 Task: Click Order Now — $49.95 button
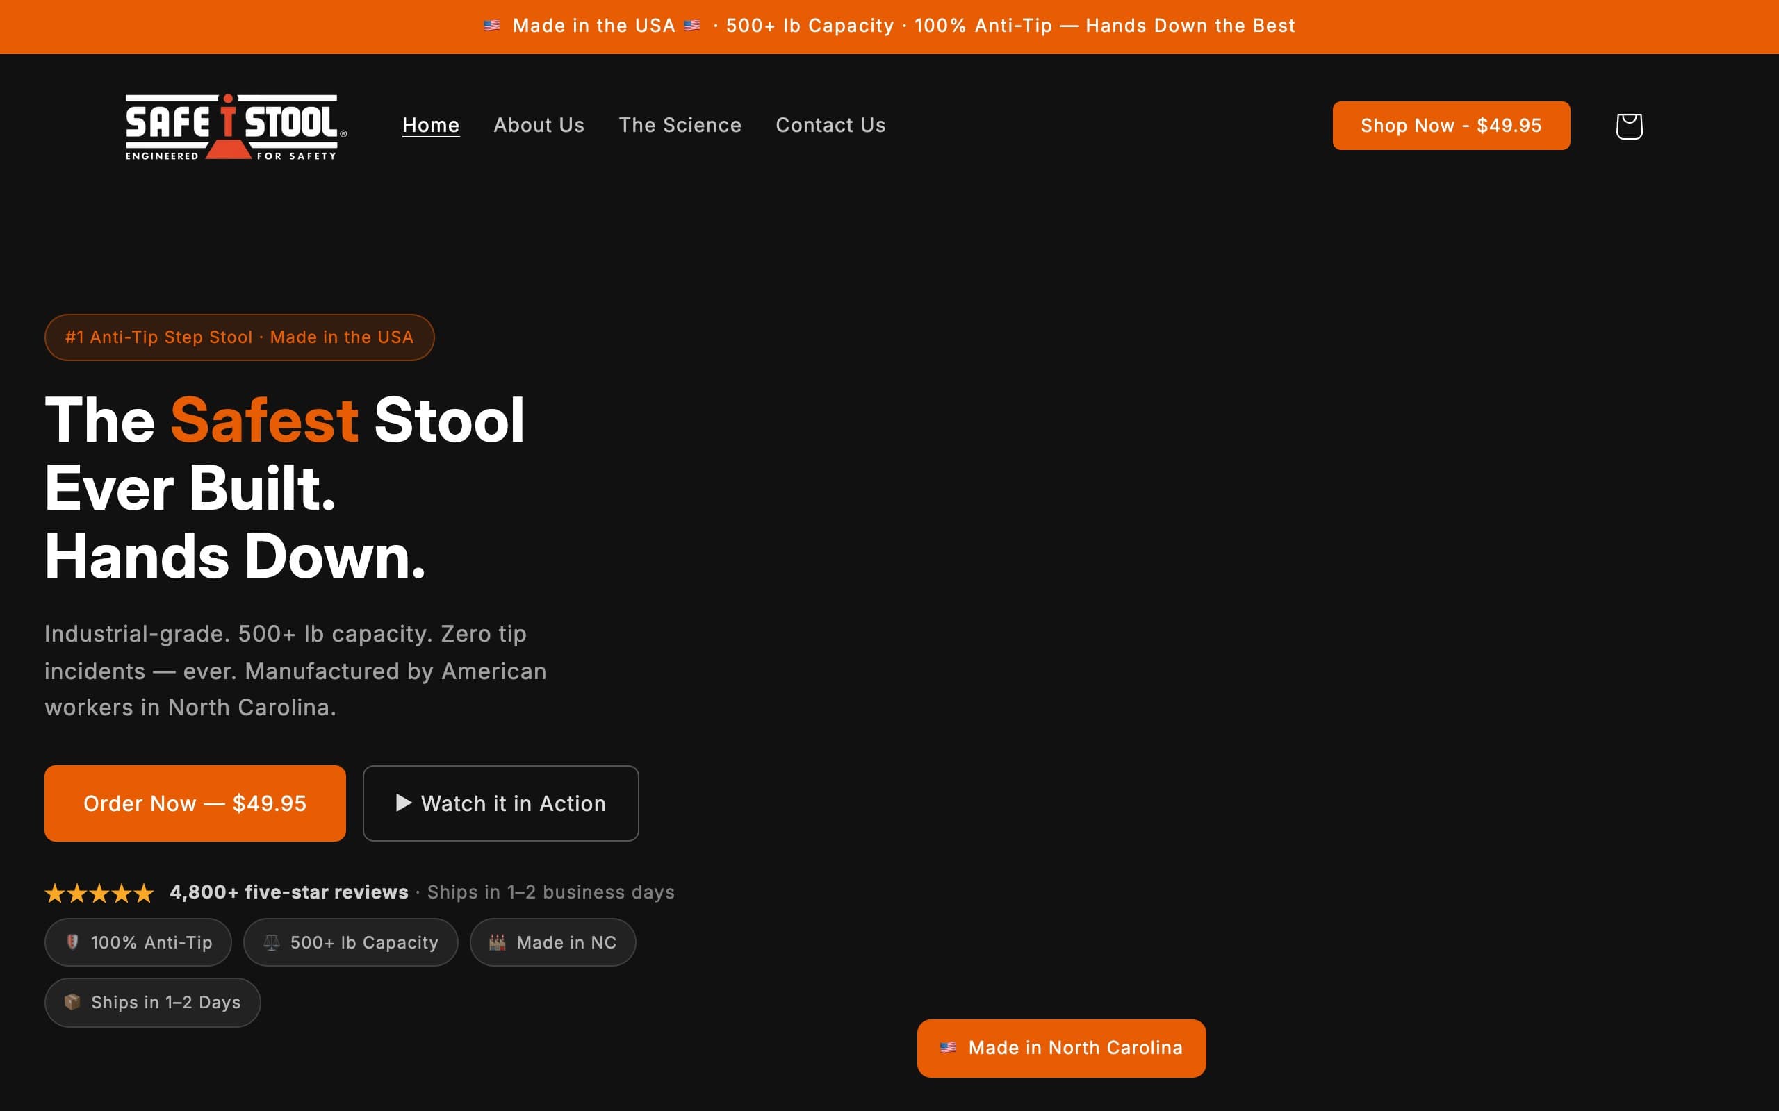[195, 803]
